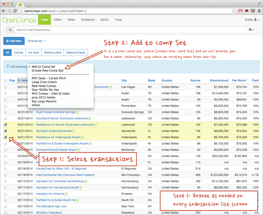
Task: Click the P icon beside Hampton Inn Harrisonburg South
Action: pyautogui.click(x=81, y=188)
